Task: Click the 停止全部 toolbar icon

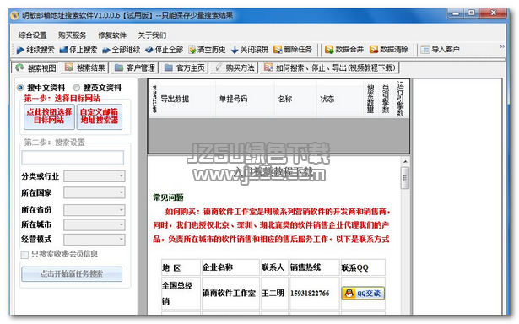Action: coord(149,50)
